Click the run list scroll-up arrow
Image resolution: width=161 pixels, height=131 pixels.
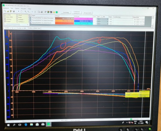tap(153, 17)
